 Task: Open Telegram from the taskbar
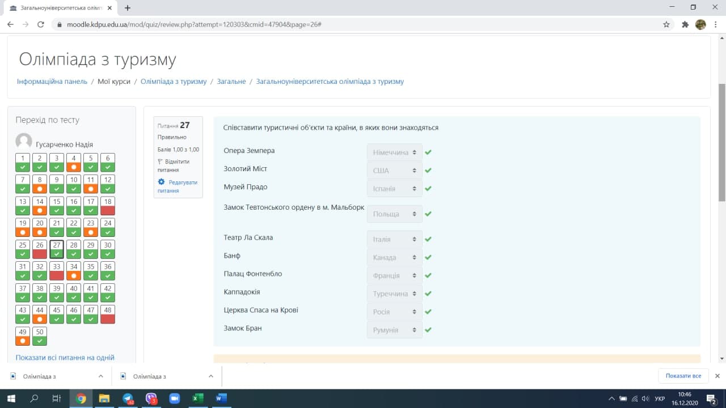[128, 398]
